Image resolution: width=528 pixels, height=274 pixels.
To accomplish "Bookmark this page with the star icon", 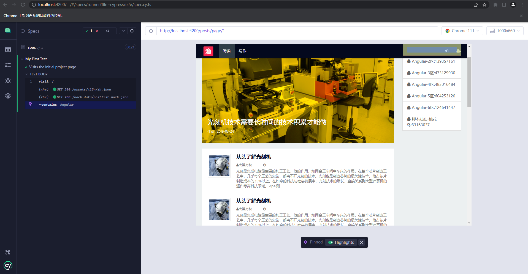I will coord(484,5).
